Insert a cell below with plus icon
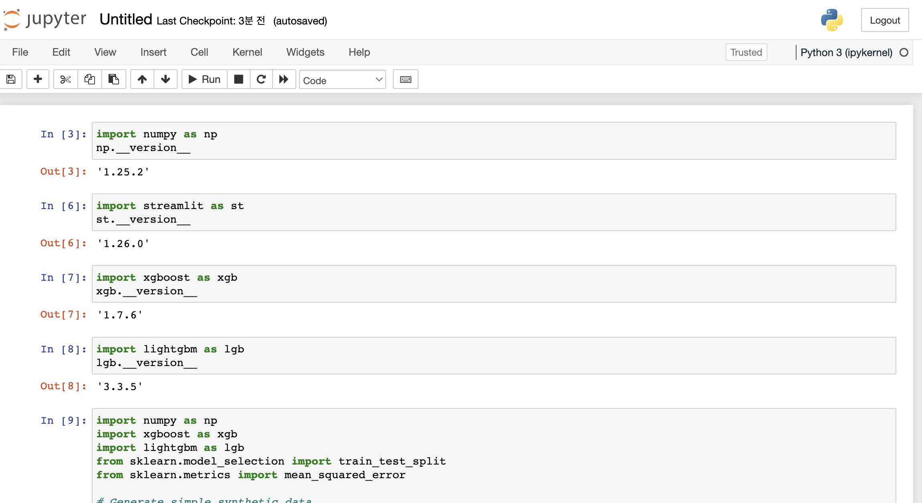922x503 pixels. pos(38,79)
